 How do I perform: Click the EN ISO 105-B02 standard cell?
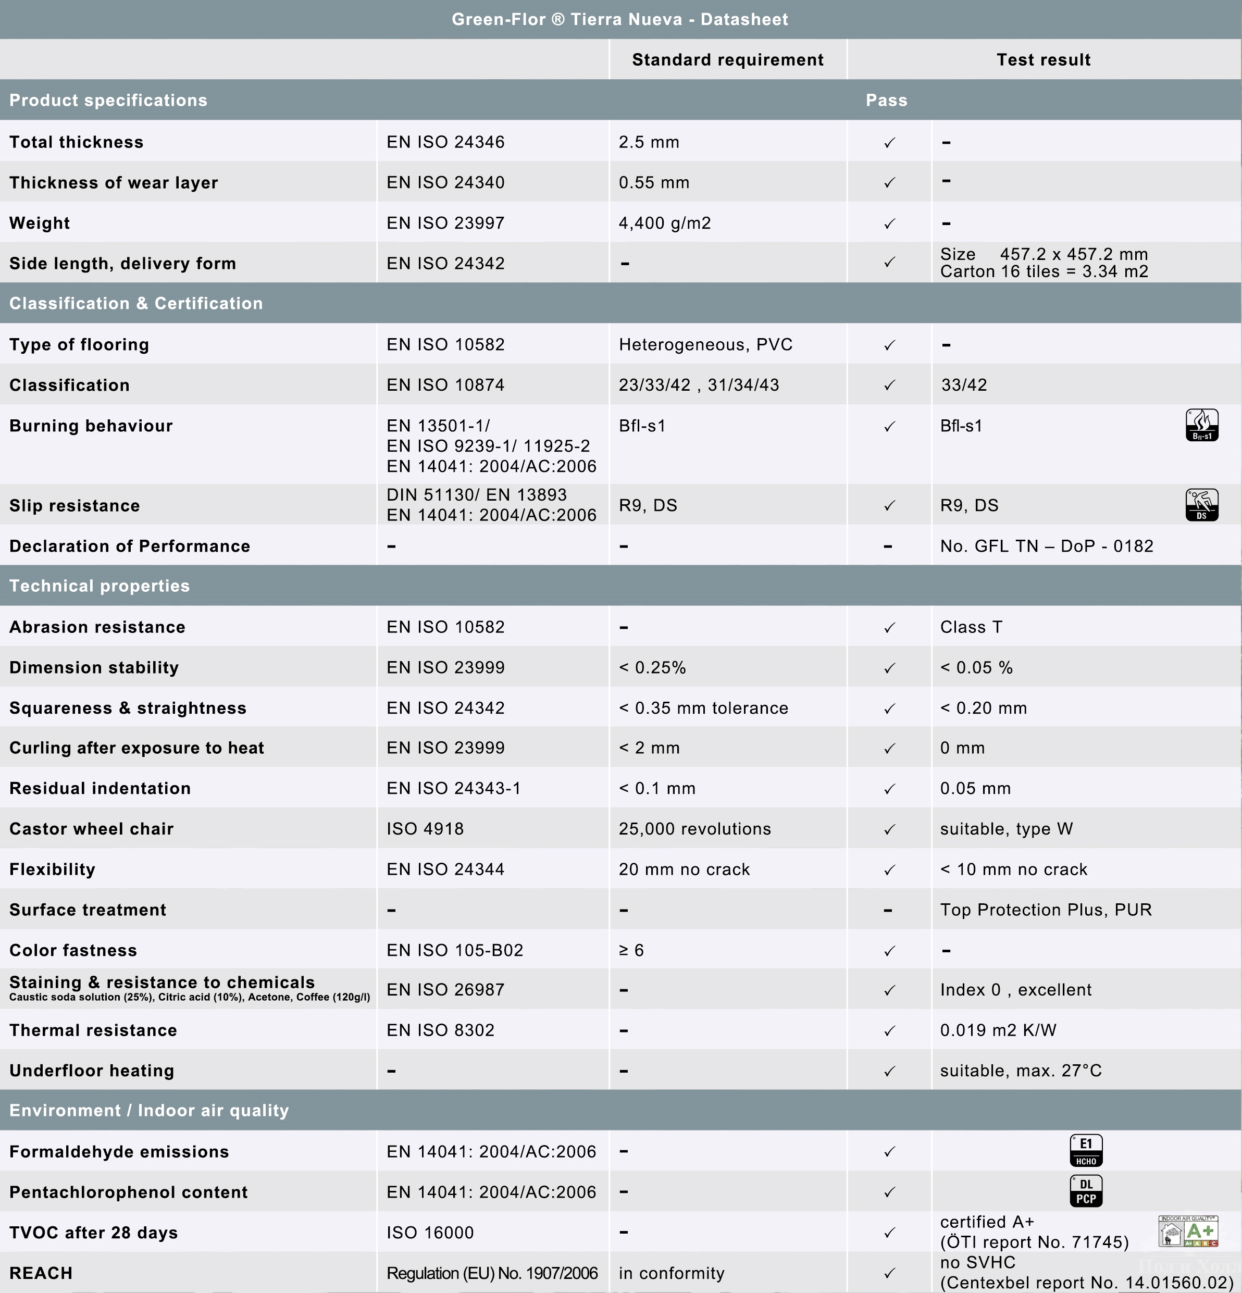[455, 951]
